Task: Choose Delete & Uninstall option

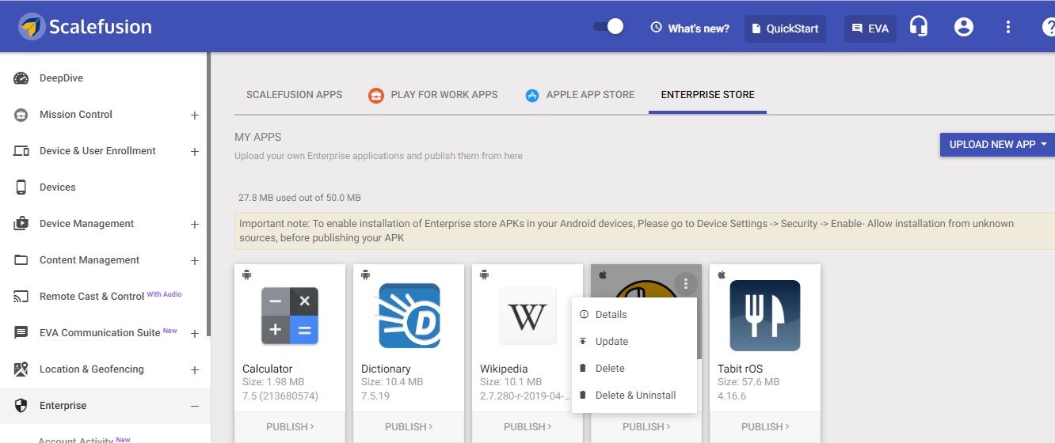Action: tap(634, 396)
